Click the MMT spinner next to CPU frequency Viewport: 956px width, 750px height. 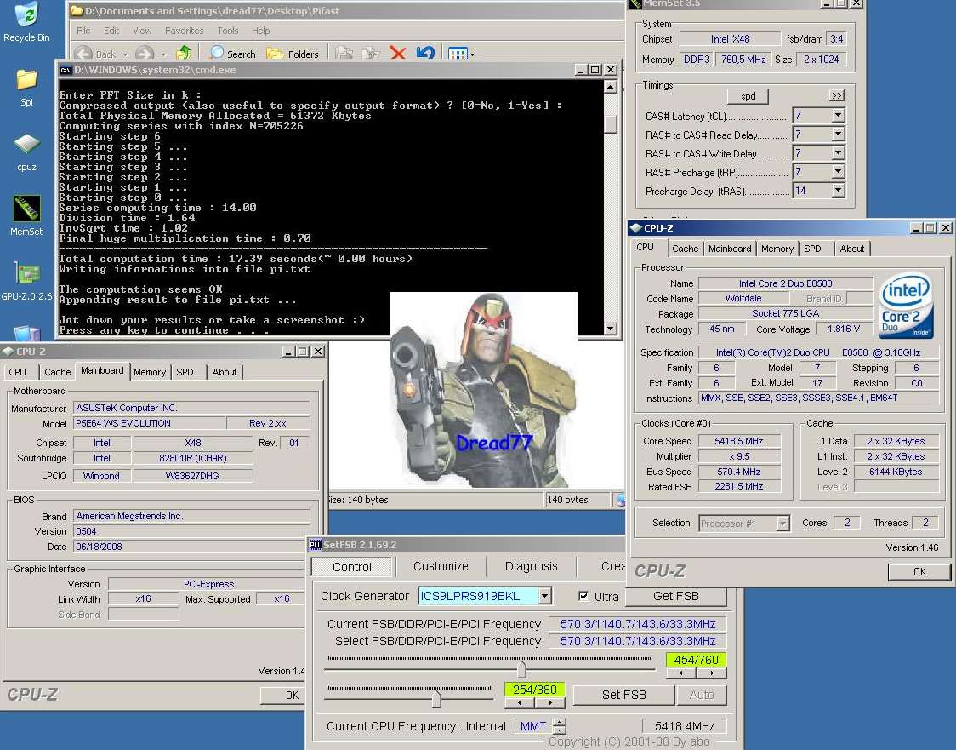click(559, 726)
